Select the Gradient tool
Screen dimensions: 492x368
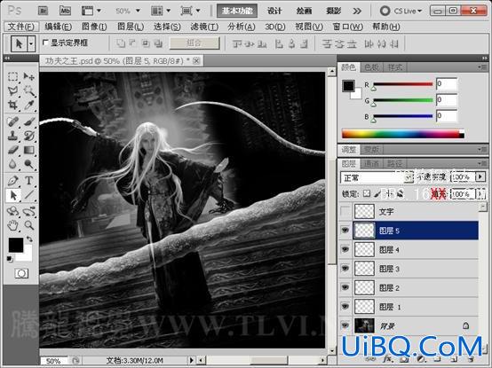(x=29, y=150)
